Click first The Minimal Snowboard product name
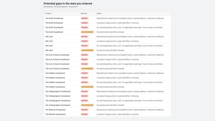The width and height of the screenshot is (215, 121). point(55,110)
